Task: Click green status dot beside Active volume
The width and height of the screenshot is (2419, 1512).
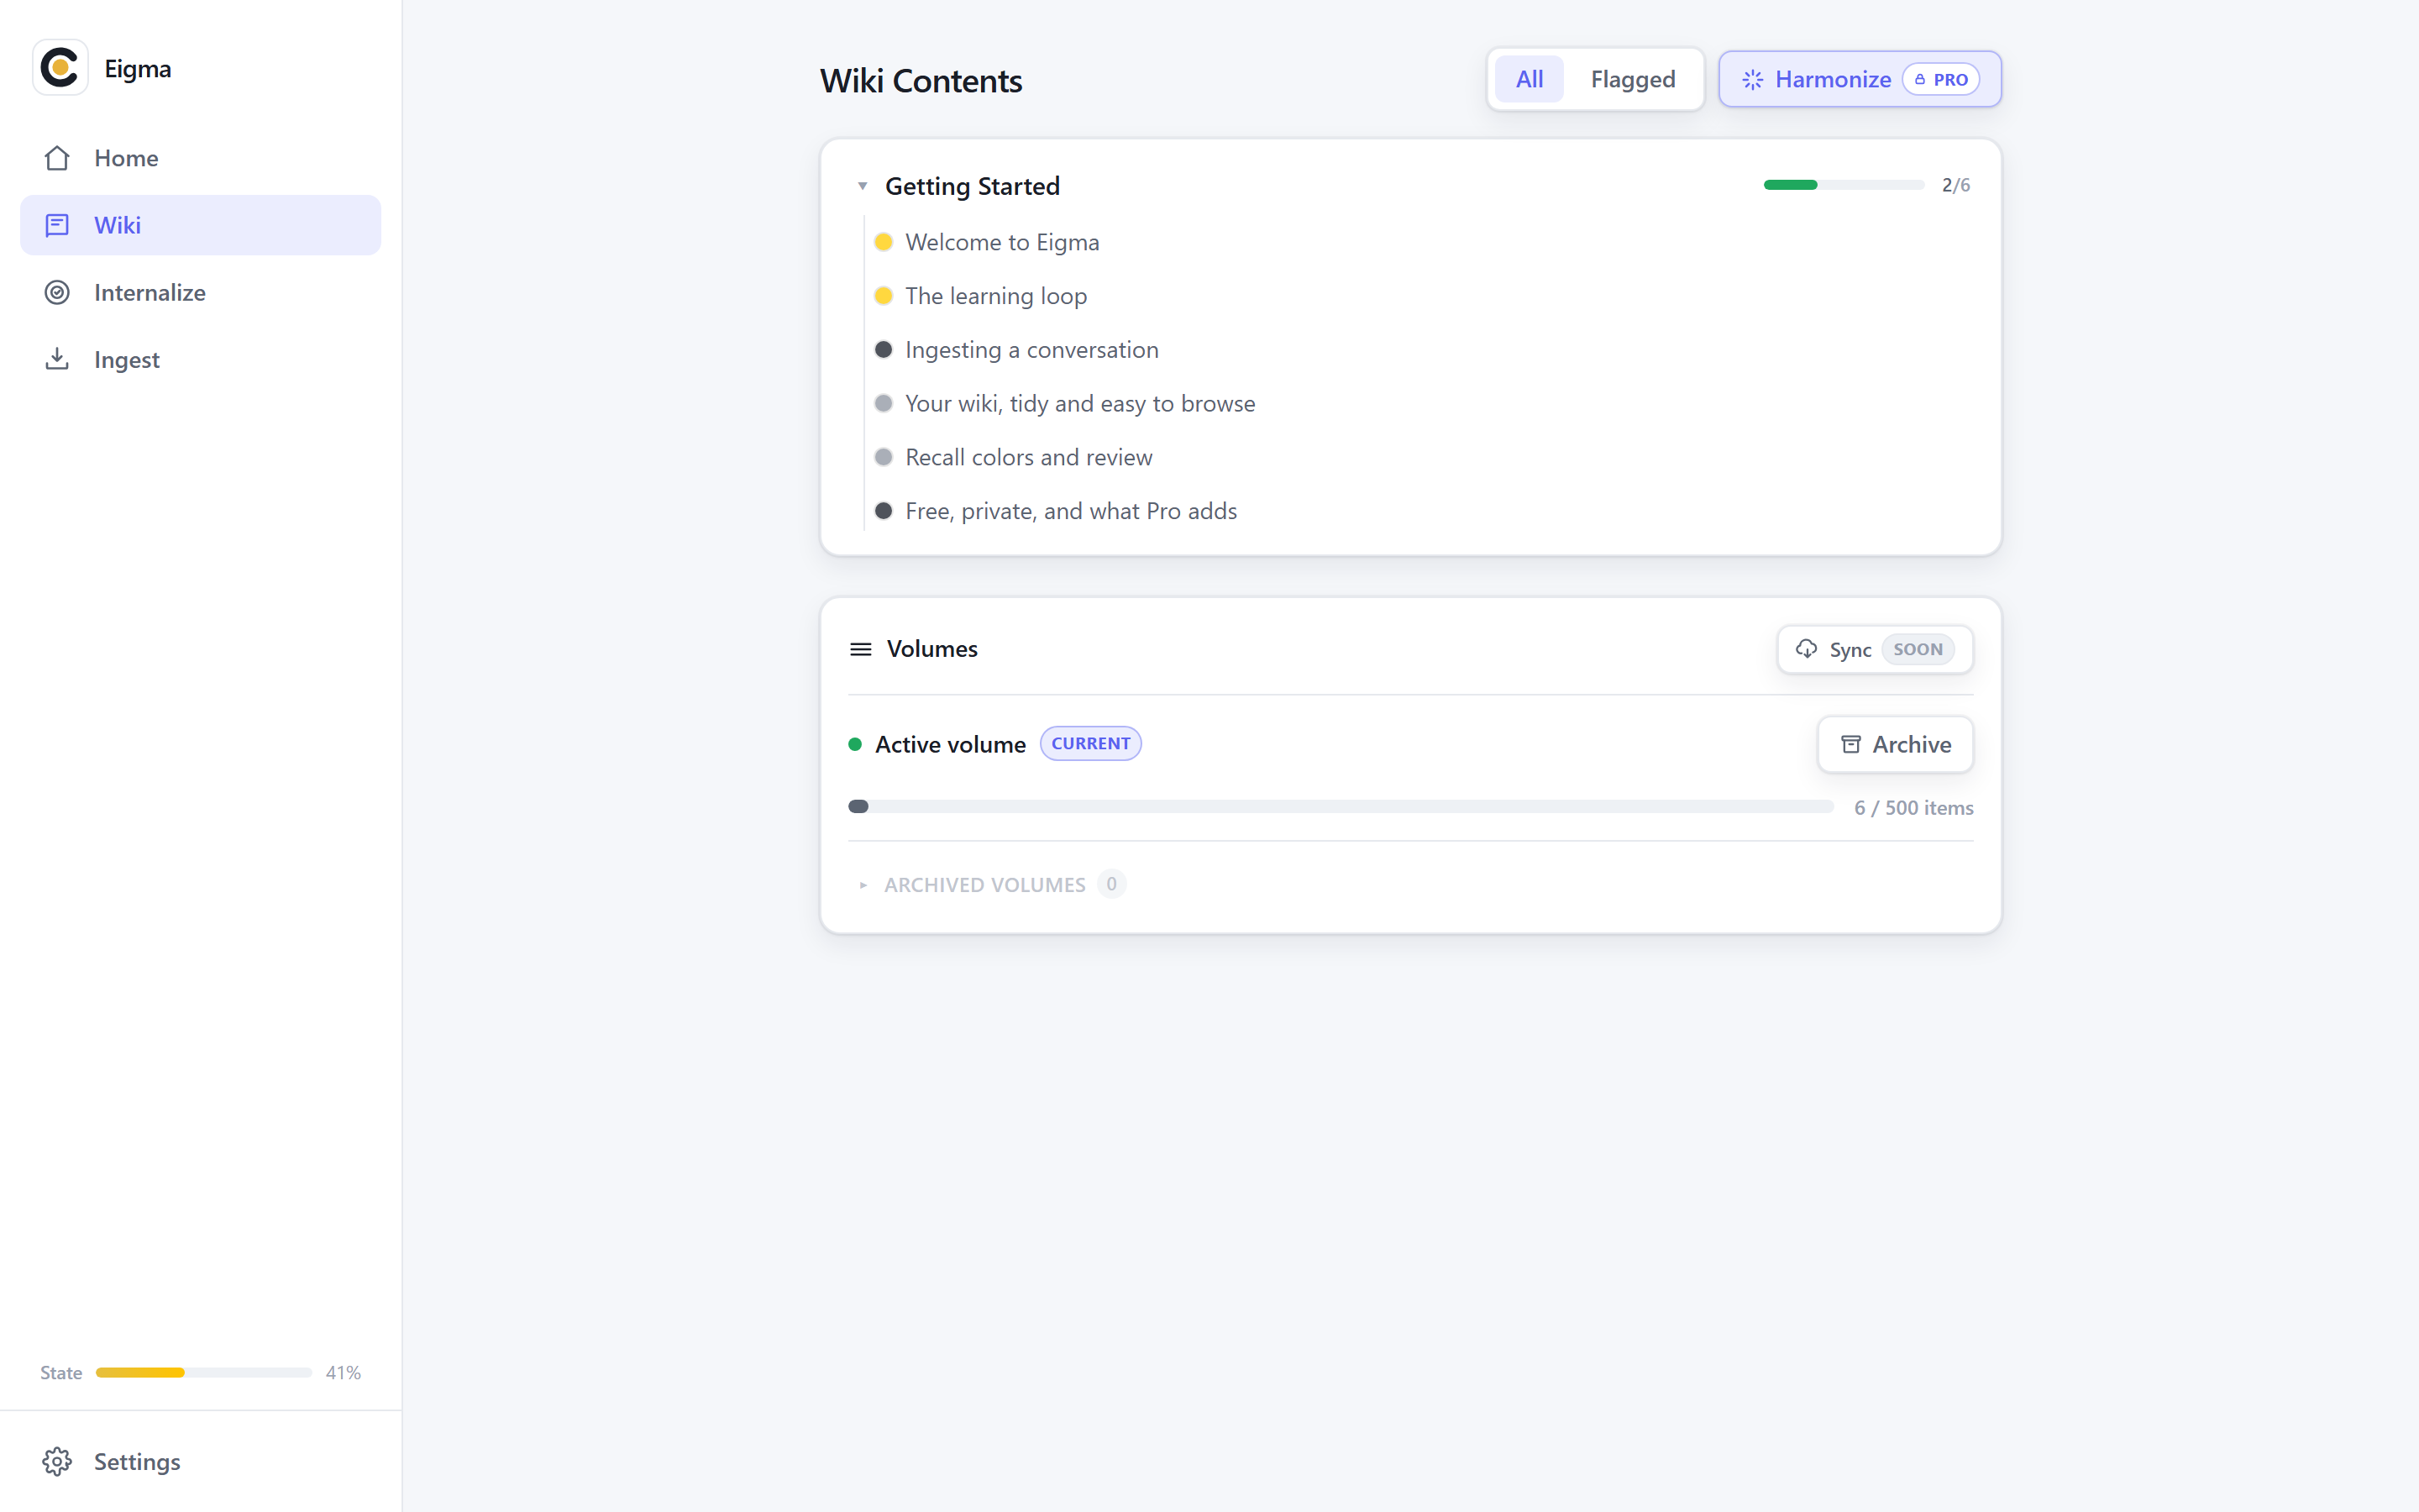Action: click(855, 744)
